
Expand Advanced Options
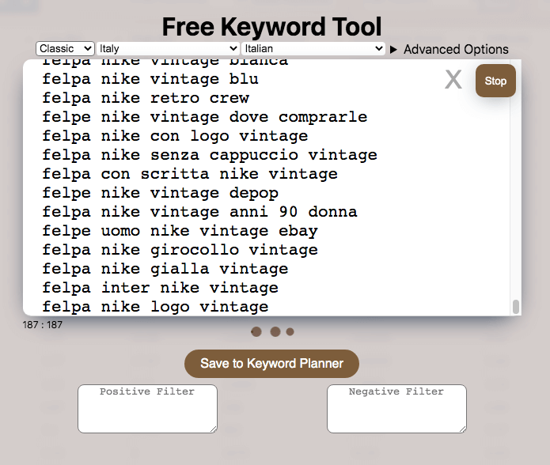449,49
